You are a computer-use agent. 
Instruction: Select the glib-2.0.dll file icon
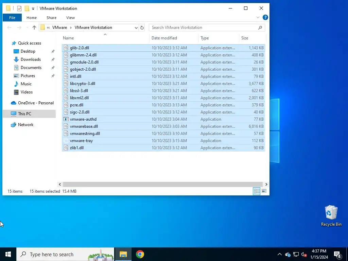click(x=66, y=48)
